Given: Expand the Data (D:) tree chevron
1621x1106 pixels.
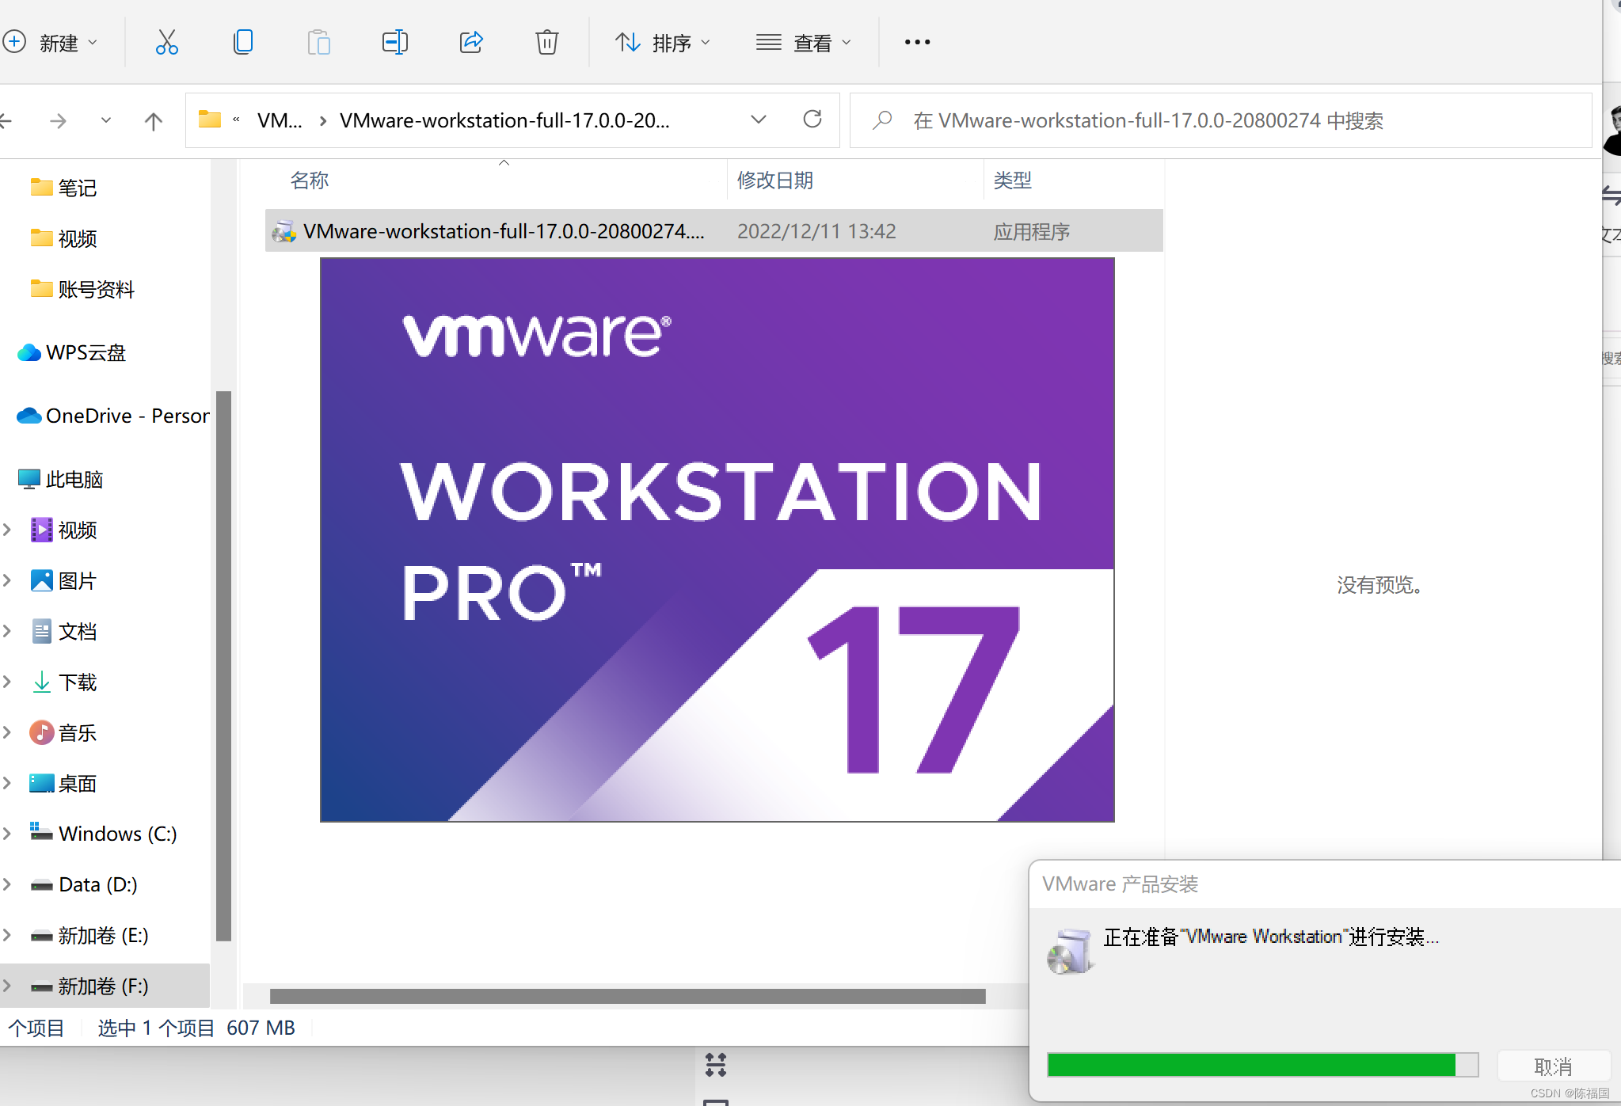Looking at the screenshot, I should point(7,884).
